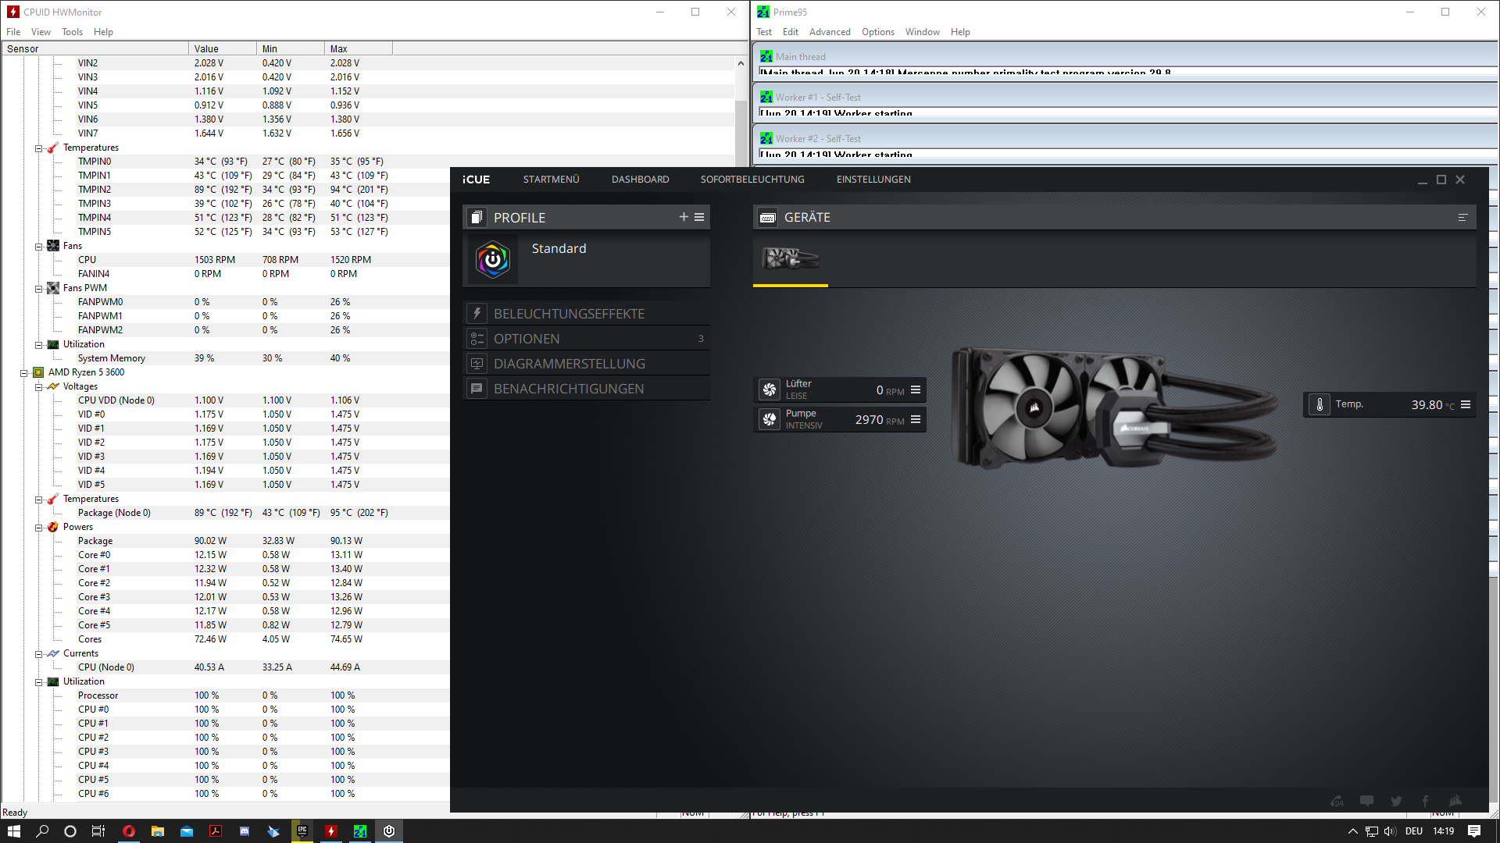The height and width of the screenshot is (843, 1500).
Task: Collapse the AMD Ryzen 5 3600 node
Action: point(24,372)
